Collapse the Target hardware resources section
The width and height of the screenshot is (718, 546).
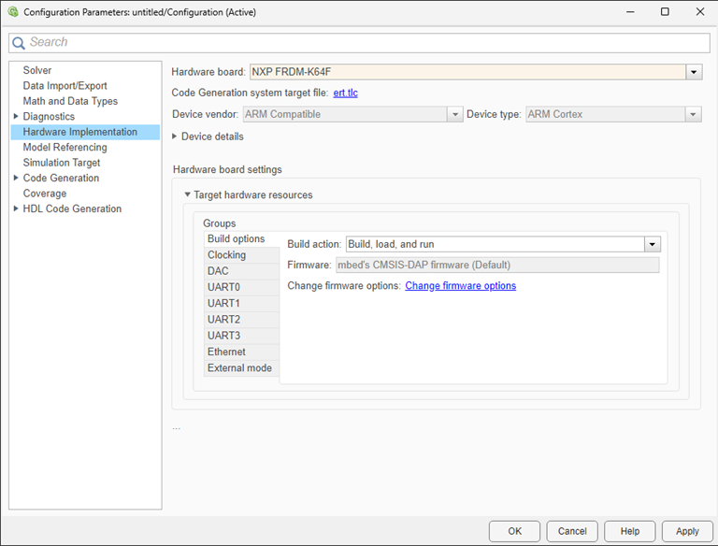(x=187, y=195)
